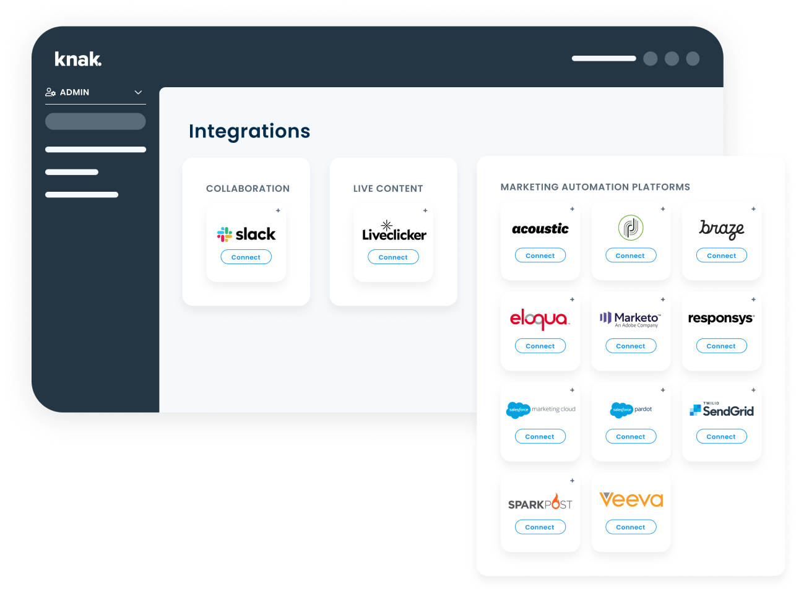Connect the Responsys platform
This screenshot has height=592, width=796.
click(x=722, y=346)
